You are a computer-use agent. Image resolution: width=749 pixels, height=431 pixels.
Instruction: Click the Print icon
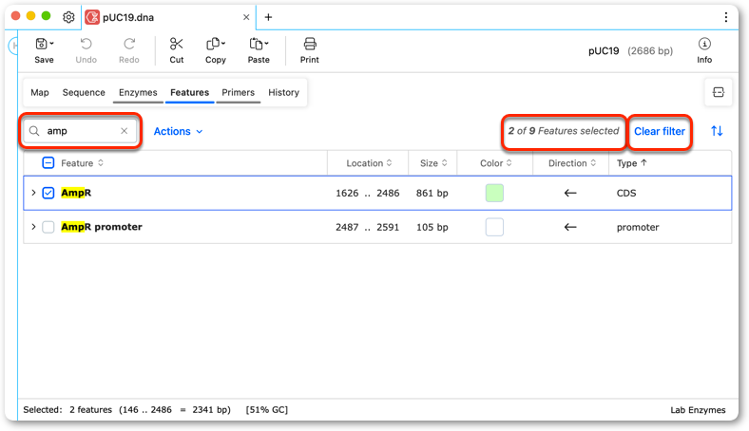tap(310, 44)
